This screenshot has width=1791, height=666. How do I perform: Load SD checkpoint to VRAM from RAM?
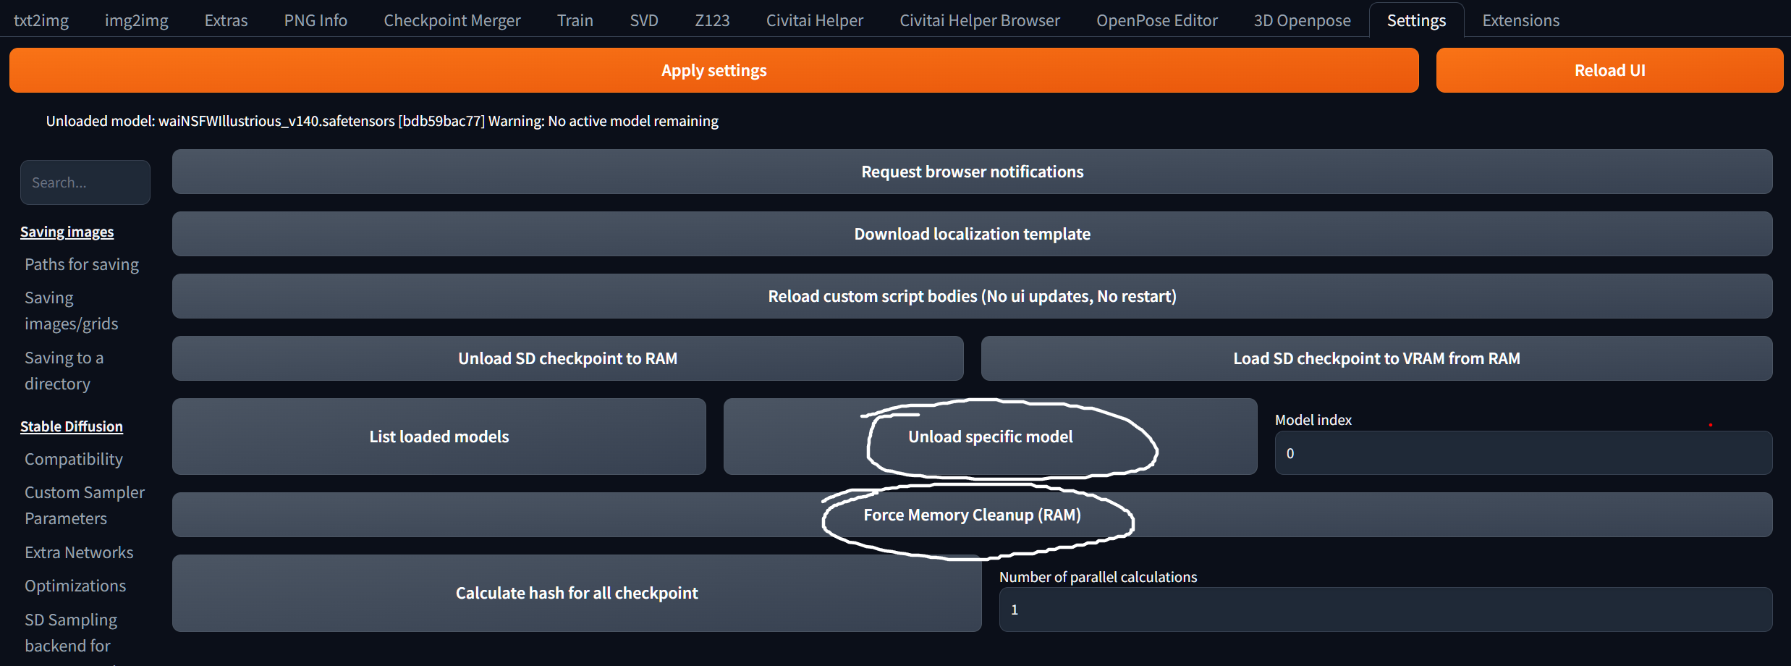pyautogui.click(x=1376, y=358)
